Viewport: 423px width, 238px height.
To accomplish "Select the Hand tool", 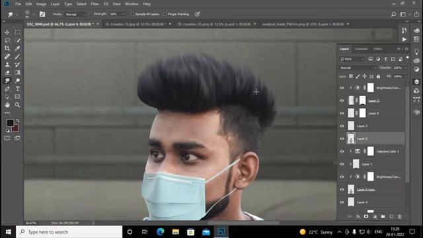I will pyautogui.click(x=7, y=104).
